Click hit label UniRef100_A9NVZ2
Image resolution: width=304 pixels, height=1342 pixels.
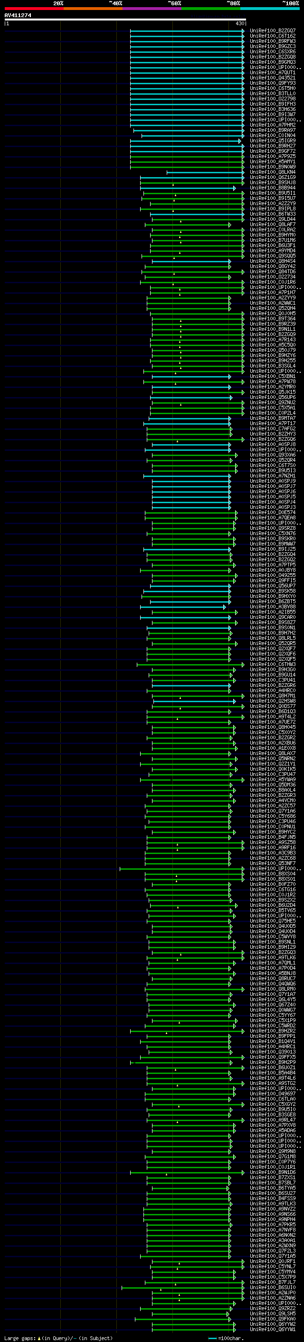pos(273,1209)
